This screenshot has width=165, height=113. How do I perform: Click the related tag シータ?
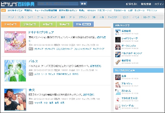44,74
